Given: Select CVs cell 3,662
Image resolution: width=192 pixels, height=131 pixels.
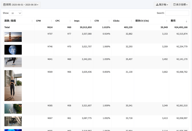Looking at the screenshot, I should tap(165, 72).
